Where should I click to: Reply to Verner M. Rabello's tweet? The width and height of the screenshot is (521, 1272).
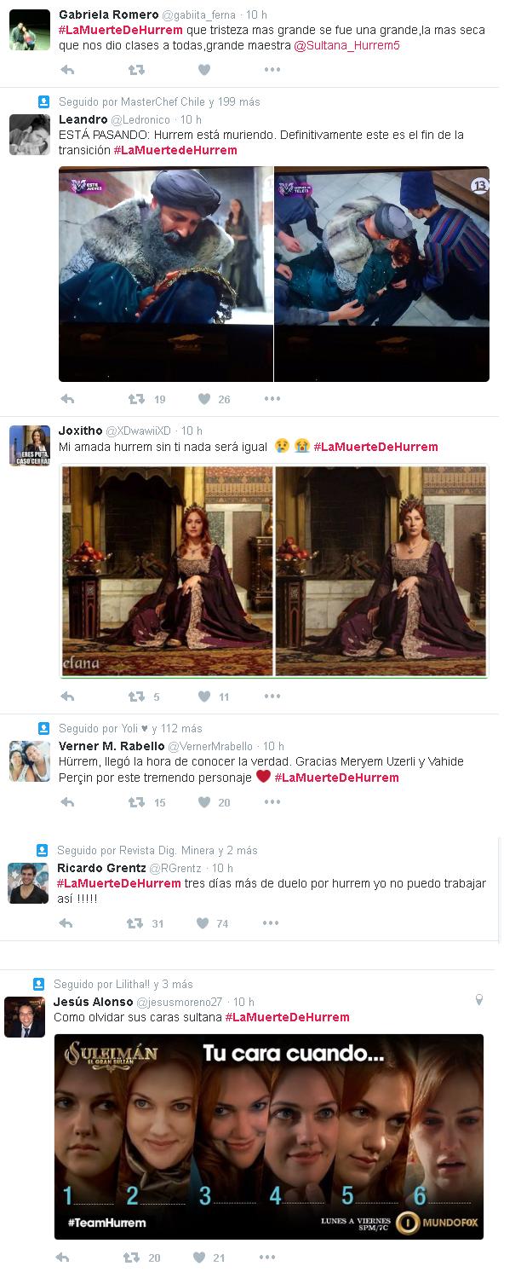pyautogui.click(x=67, y=801)
